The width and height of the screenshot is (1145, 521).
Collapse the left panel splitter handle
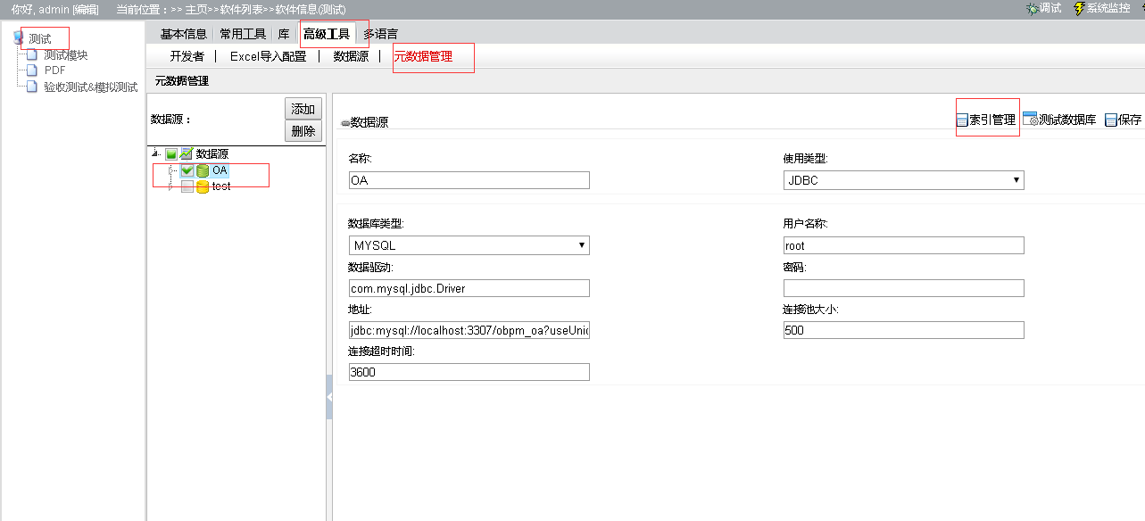pyautogui.click(x=329, y=398)
